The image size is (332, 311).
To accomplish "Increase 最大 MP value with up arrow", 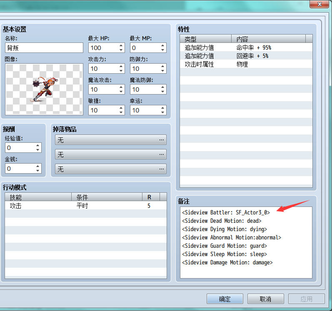I will pos(162,45).
